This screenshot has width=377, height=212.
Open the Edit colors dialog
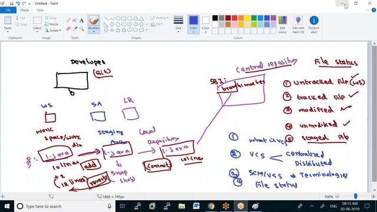pos(283,24)
